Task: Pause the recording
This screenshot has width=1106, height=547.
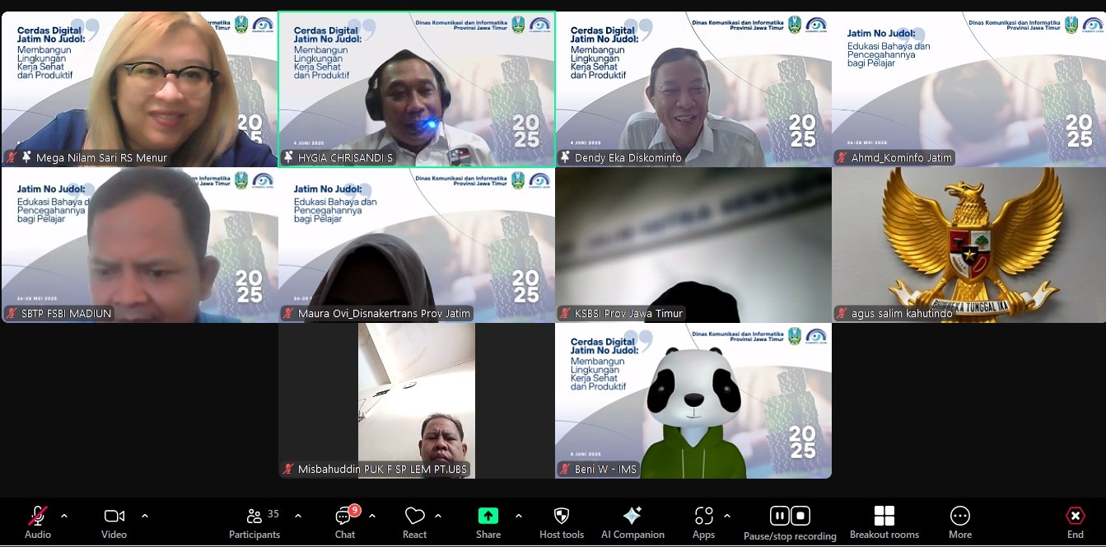Action: click(x=779, y=515)
